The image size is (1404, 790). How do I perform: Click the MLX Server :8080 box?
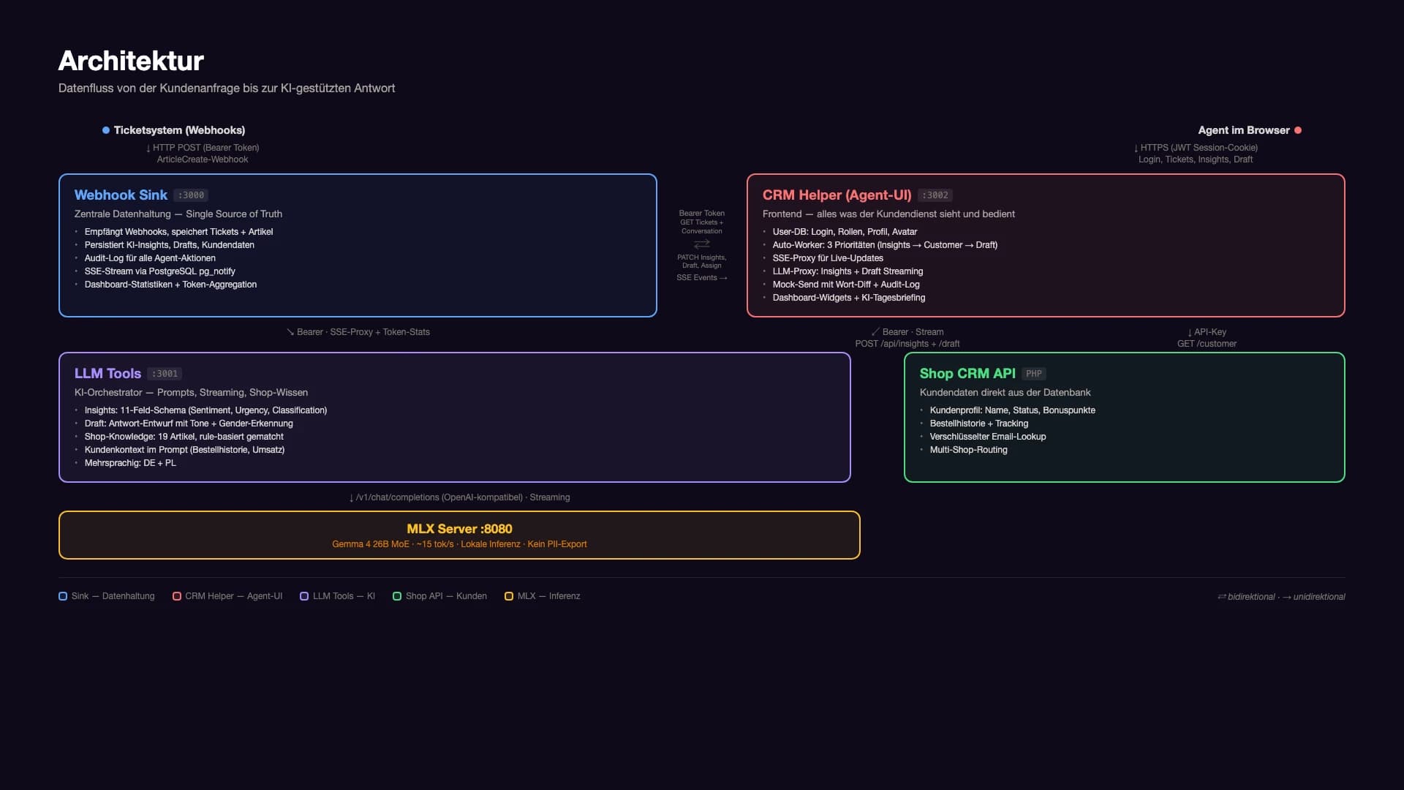coord(459,535)
